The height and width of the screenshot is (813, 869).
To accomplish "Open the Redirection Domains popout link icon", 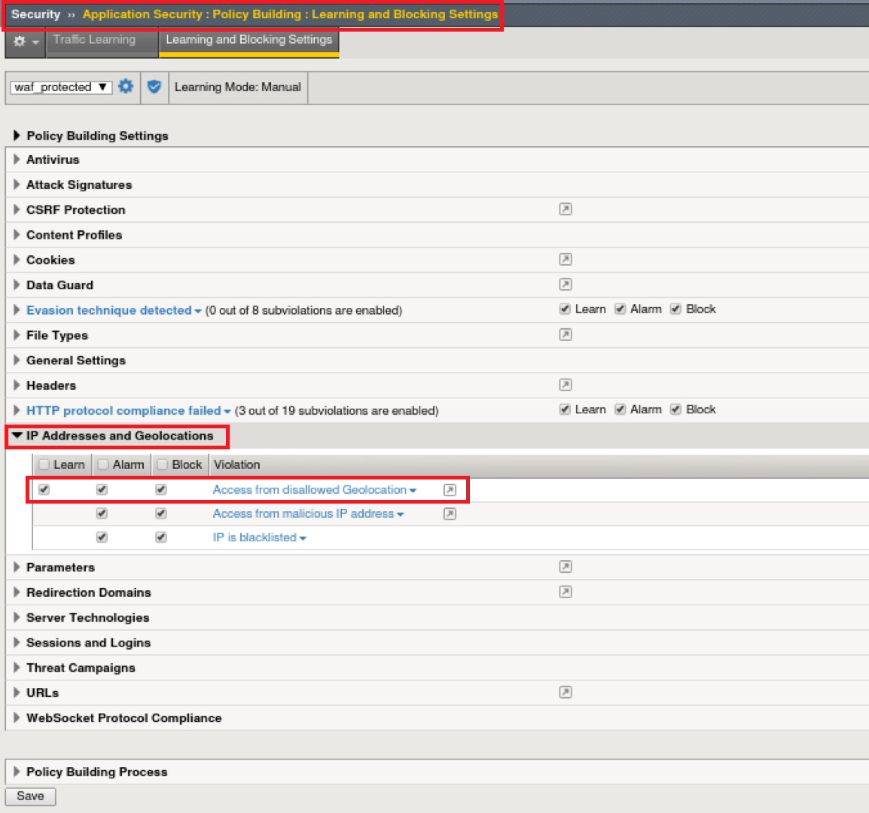I will pyautogui.click(x=566, y=592).
